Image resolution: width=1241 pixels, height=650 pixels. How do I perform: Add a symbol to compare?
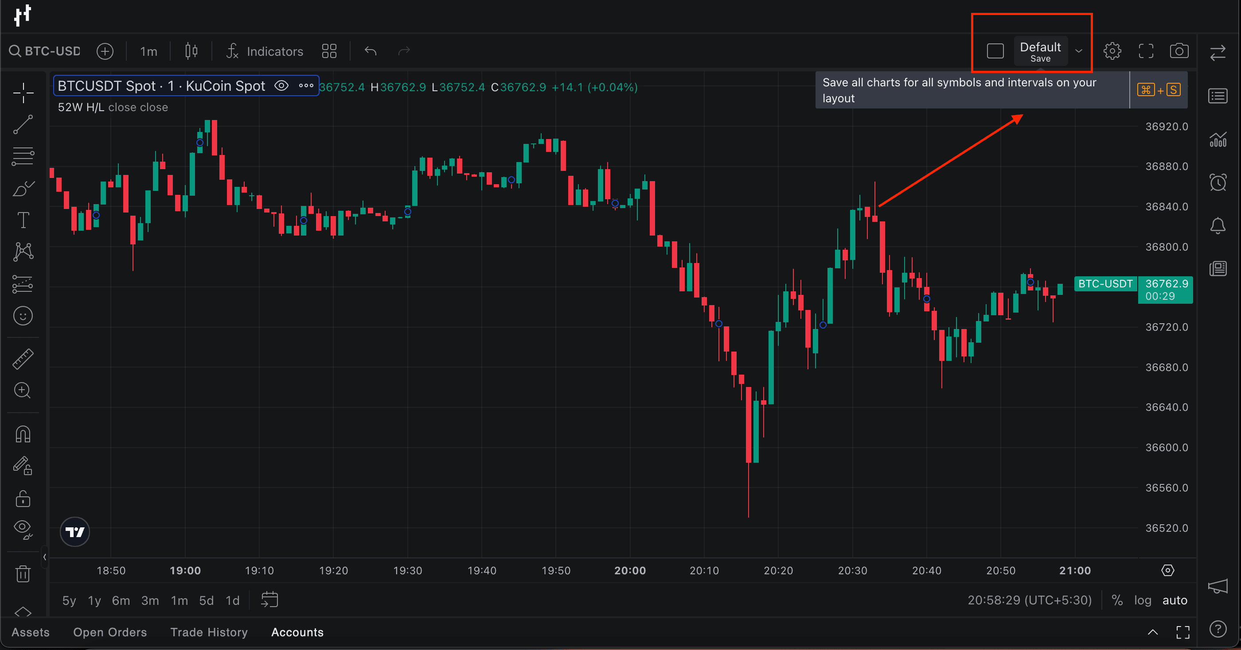click(x=105, y=51)
